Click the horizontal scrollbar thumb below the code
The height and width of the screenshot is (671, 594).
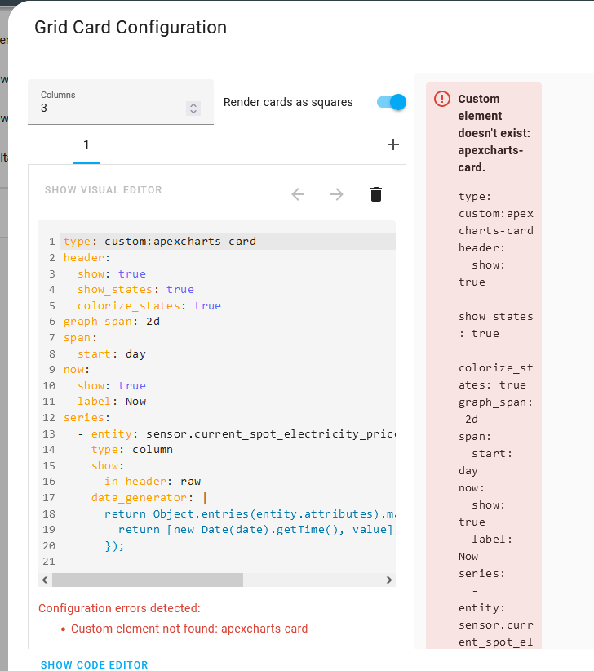147,580
